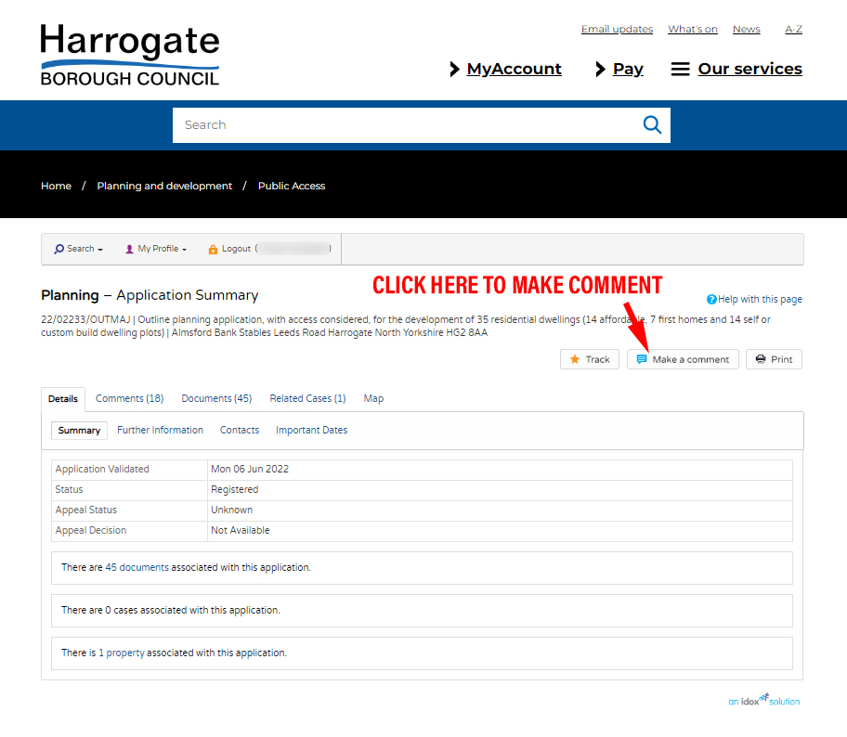
Task: Switch to the Comments (18) tab
Action: click(x=129, y=398)
